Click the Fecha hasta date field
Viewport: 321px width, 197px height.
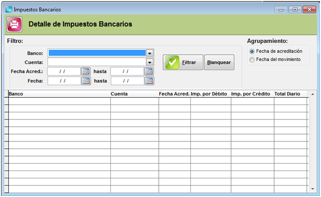[x=127, y=81]
